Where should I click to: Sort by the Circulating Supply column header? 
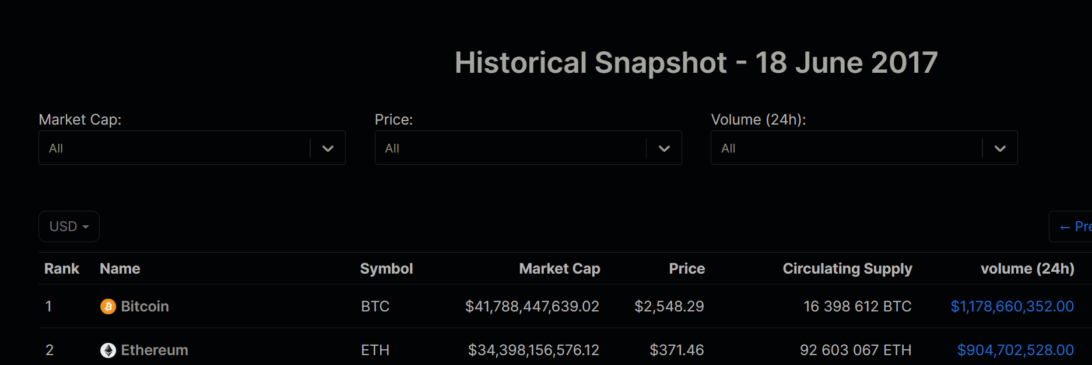click(x=847, y=268)
